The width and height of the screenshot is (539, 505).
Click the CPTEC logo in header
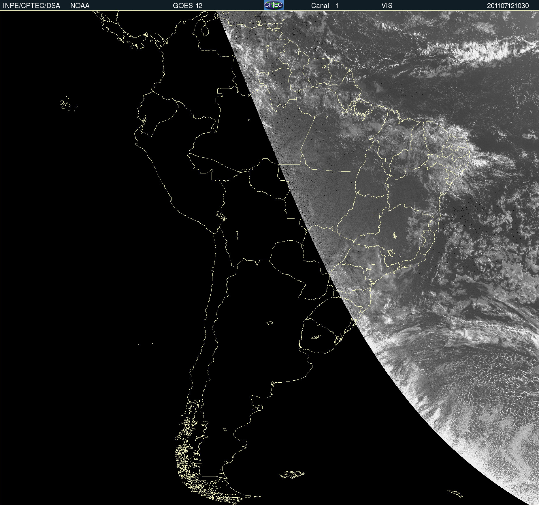pyautogui.click(x=274, y=5)
